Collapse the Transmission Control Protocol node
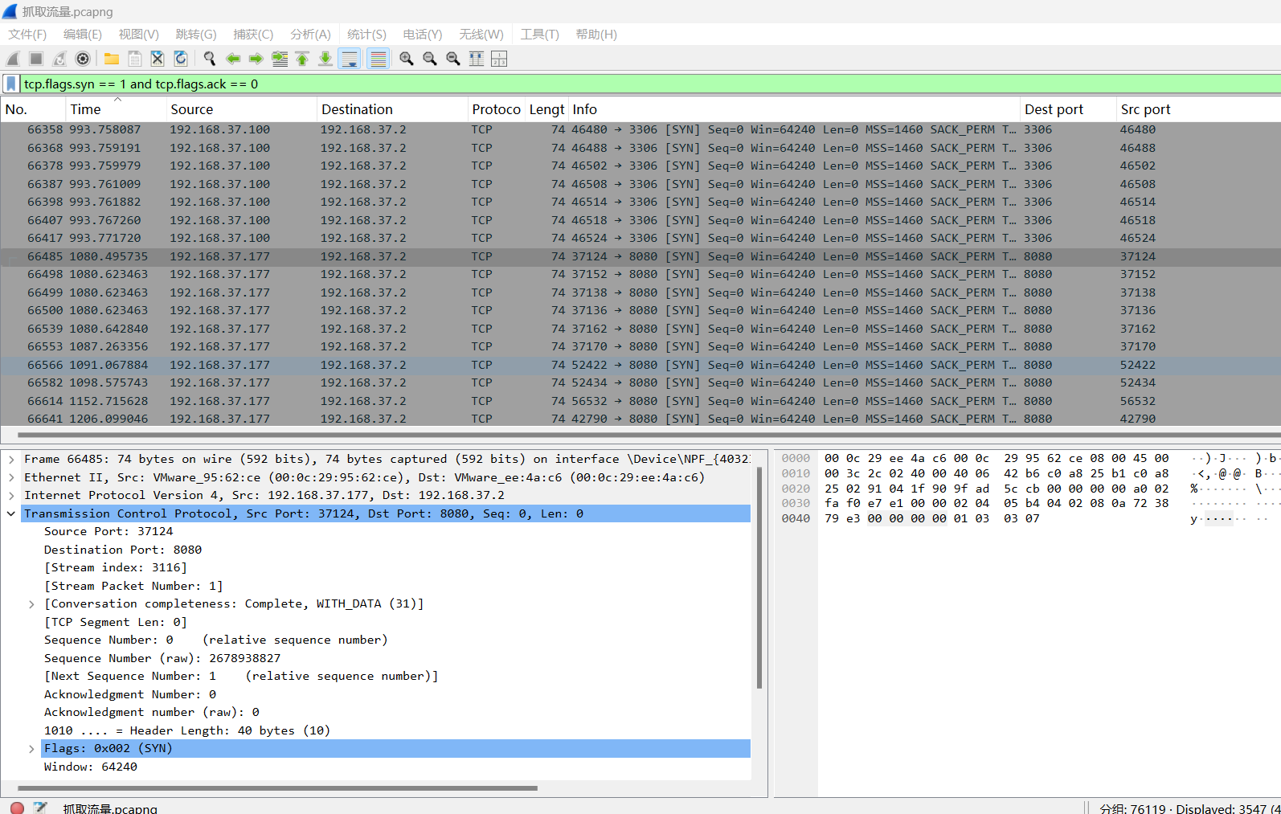 (11, 513)
